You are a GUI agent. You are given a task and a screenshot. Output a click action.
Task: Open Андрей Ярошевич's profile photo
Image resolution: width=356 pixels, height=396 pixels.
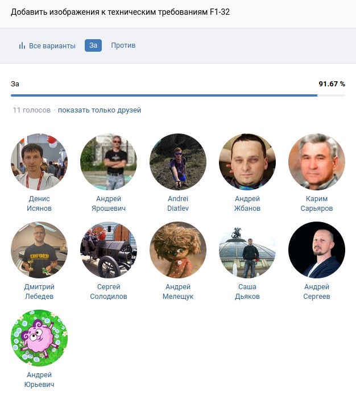(x=109, y=161)
